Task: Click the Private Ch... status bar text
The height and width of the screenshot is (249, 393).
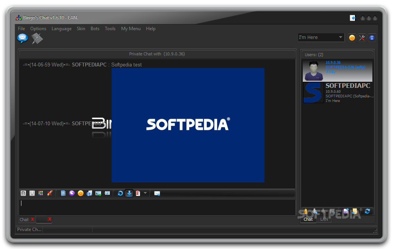Action: pos(29,230)
